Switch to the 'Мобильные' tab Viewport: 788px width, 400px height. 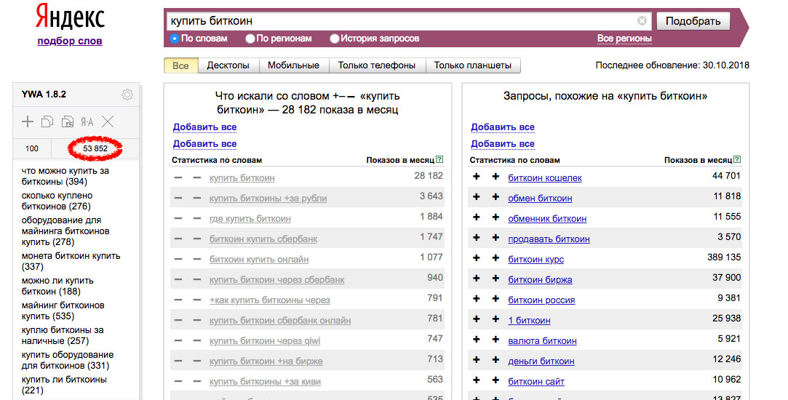[293, 65]
